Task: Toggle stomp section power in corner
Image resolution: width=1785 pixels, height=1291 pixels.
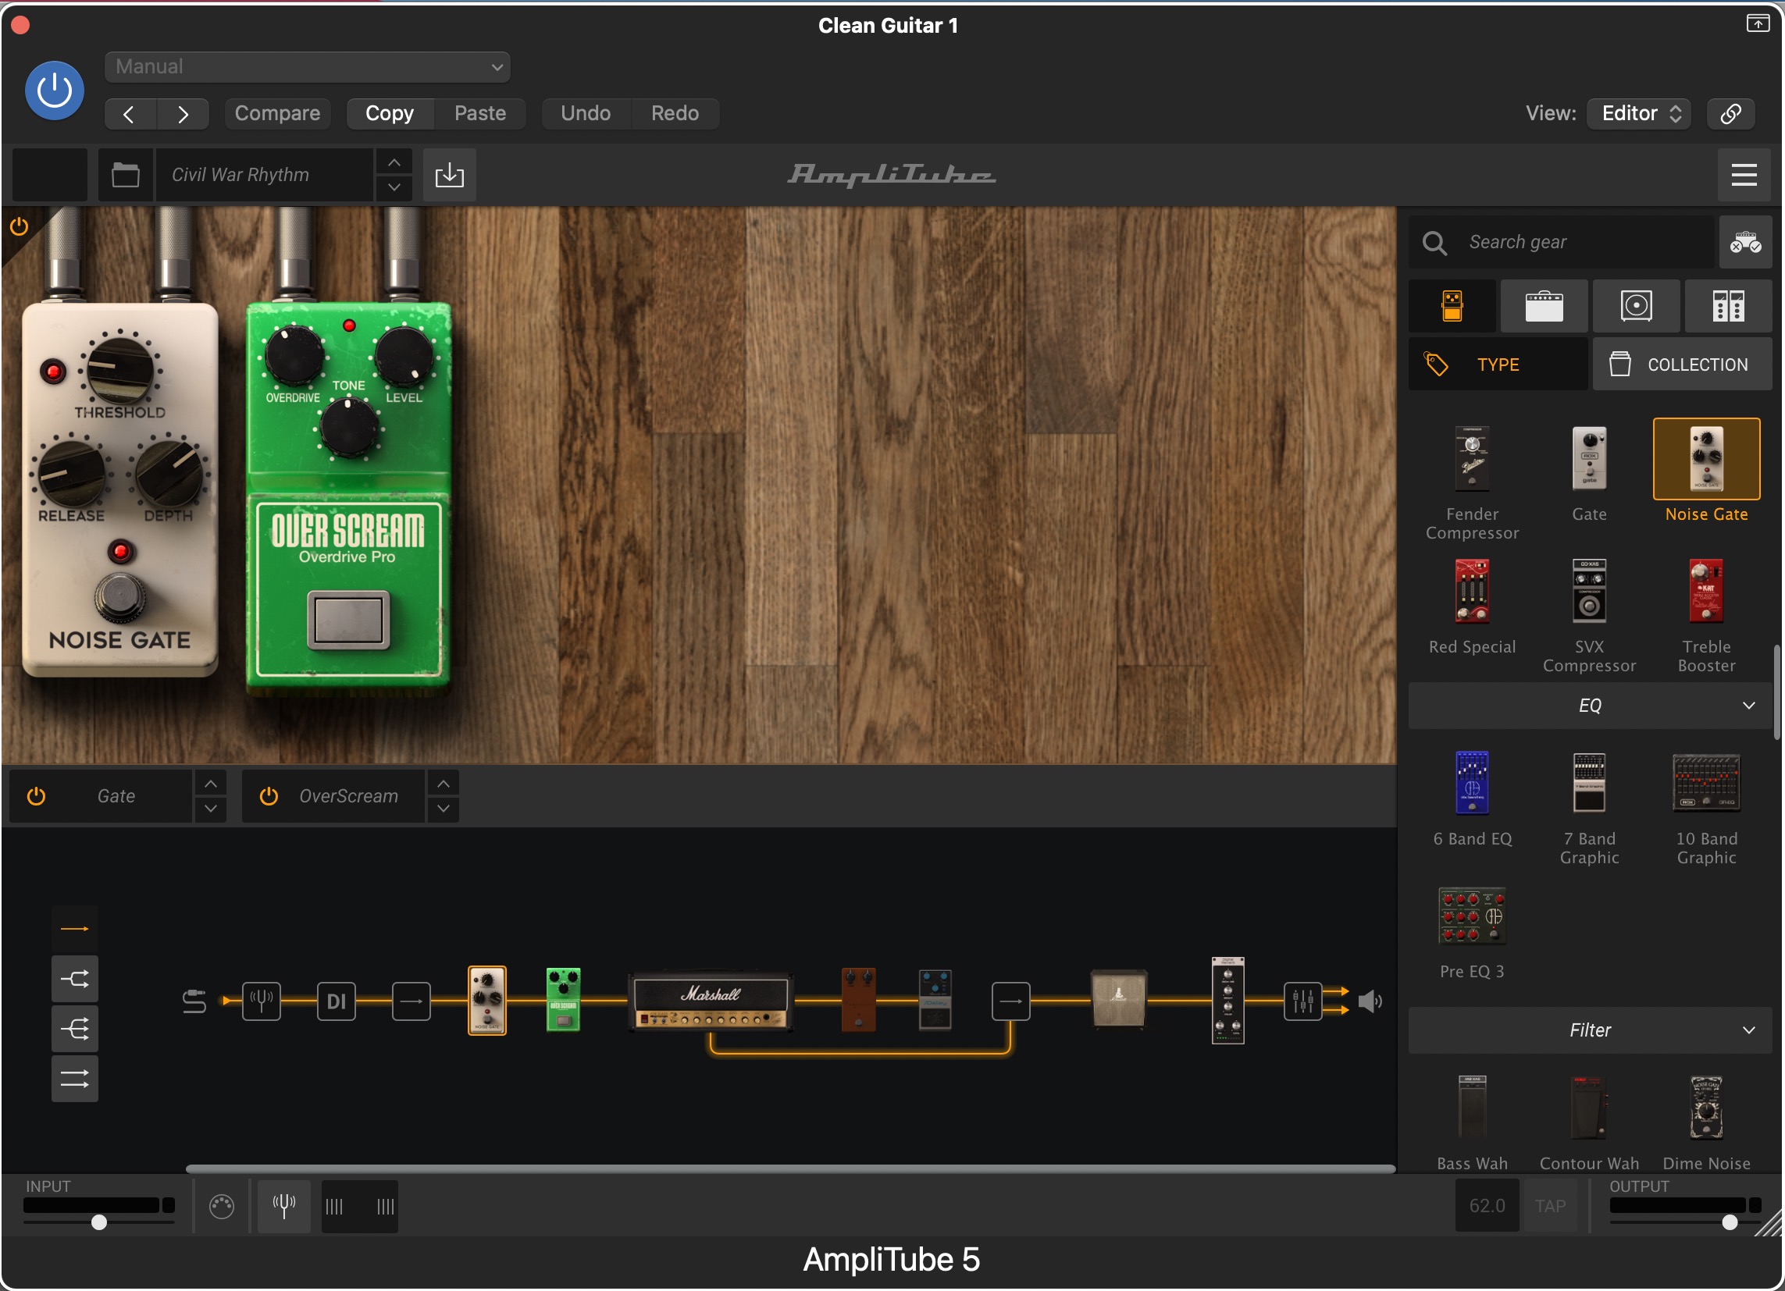Action: point(19,227)
